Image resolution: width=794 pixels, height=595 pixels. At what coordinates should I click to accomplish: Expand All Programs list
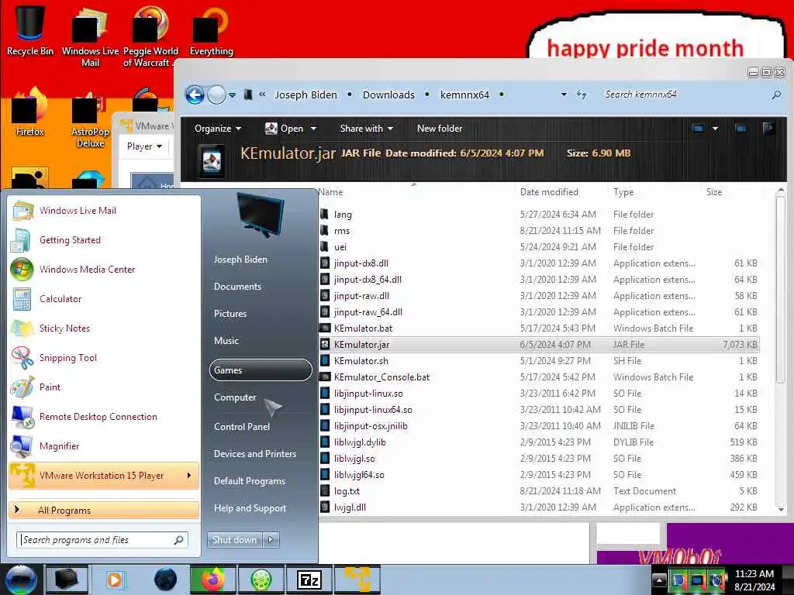tap(105, 510)
